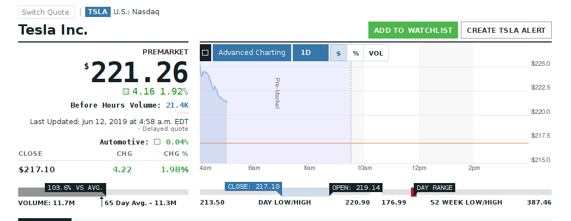Toggle the VOL volume chart option
571x221 pixels.
(376, 53)
